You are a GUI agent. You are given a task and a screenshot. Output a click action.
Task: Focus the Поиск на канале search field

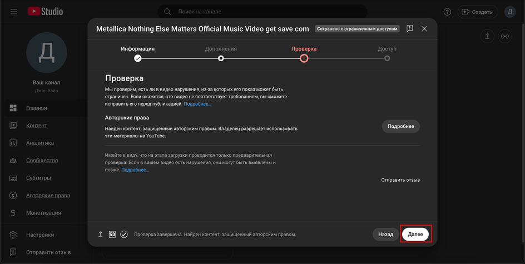click(262, 12)
